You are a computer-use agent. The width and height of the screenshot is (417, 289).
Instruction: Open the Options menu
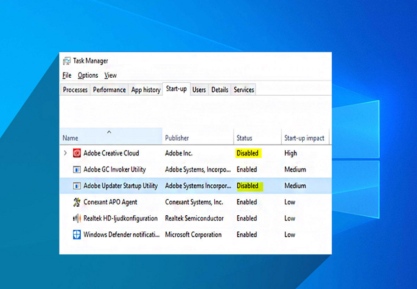pos(88,75)
